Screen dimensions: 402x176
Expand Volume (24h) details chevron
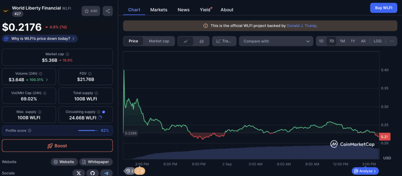coord(47,80)
